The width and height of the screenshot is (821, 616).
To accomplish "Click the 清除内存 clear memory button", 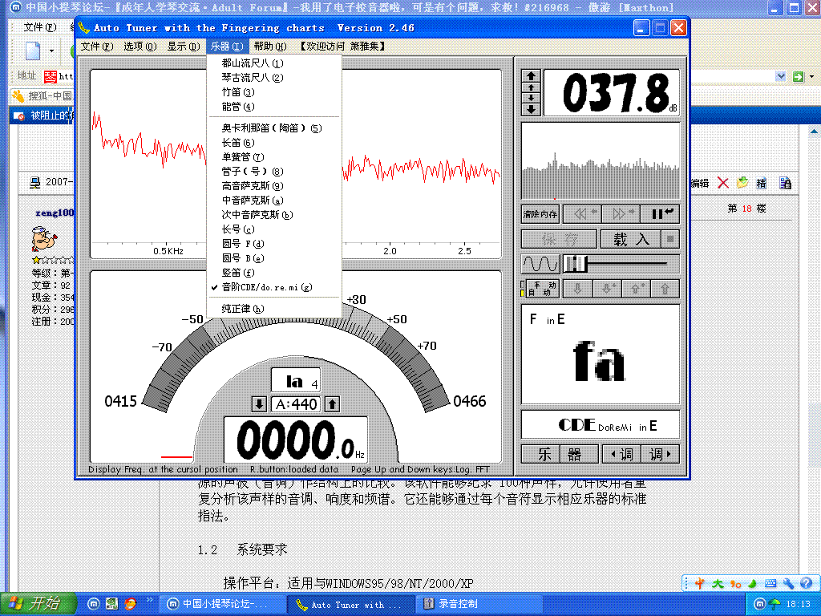I will point(540,213).
